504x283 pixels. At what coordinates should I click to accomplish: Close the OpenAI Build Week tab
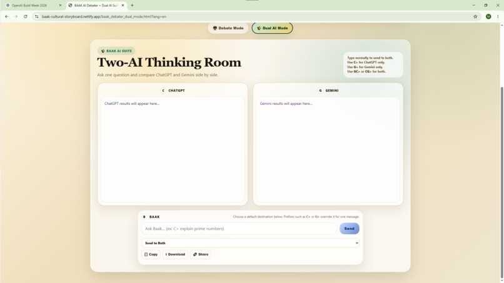[x=60, y=5]
